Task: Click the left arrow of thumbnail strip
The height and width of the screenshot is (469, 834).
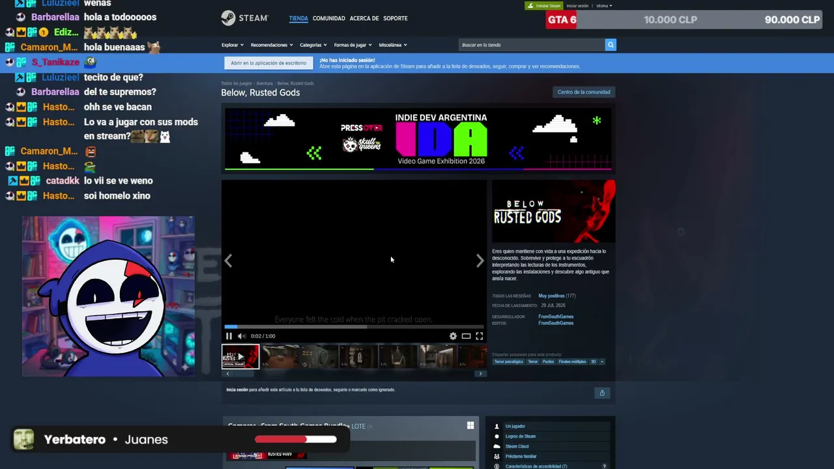Action: (227, 374)
